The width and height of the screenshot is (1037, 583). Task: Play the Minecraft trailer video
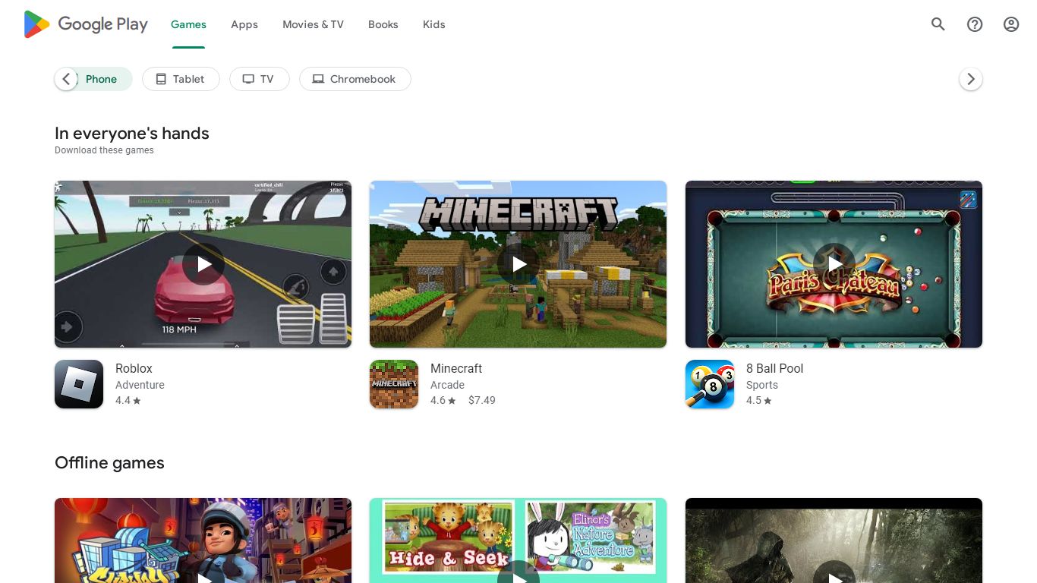pyautogui.click(x=518, y=264)
